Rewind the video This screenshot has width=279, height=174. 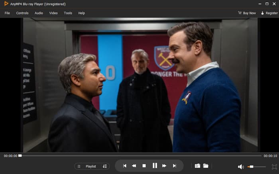tap(134, 166)
